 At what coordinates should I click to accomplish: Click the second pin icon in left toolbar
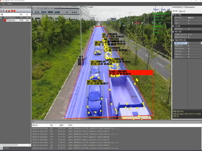4,11
